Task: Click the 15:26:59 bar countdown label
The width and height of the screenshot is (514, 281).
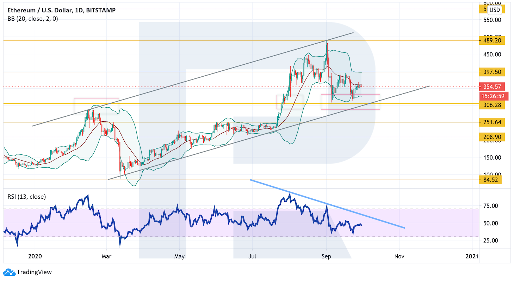Action: 492,96
